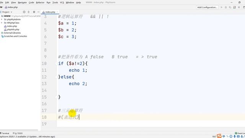Screen dimensions: 245x138
Task: Open the Terminal tool window
Action: (x=5, y=133)
